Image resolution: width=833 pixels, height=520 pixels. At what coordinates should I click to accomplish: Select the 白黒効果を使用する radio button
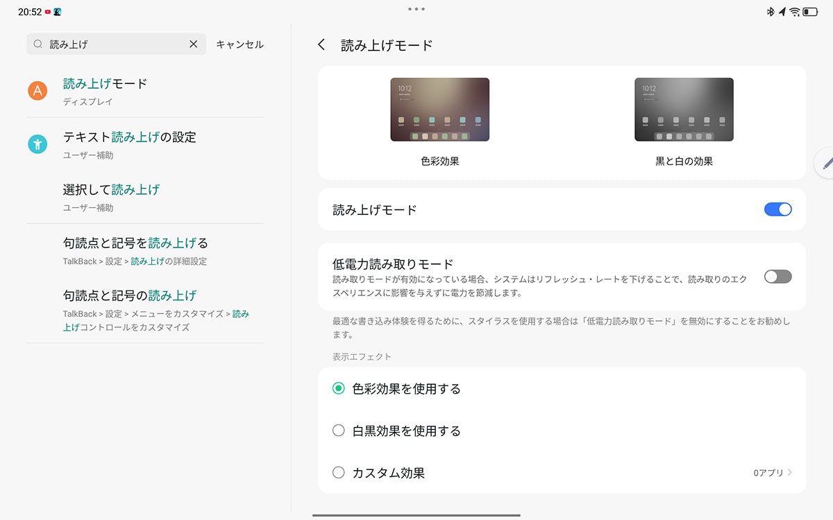click(338, 431)
